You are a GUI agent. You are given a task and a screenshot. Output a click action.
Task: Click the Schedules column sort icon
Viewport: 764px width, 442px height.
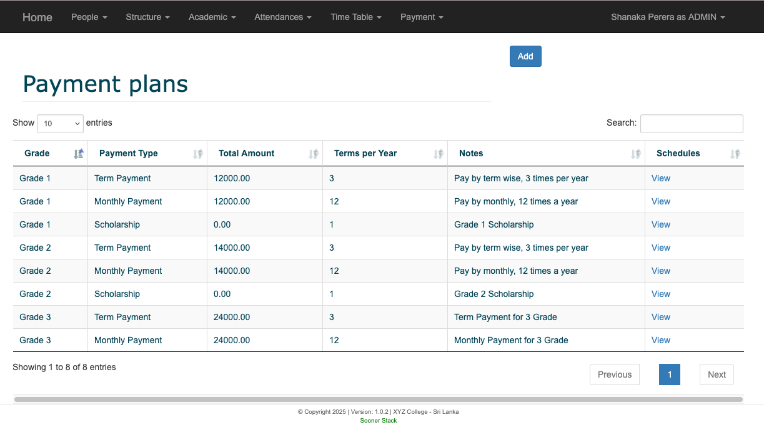coord(735,154)
